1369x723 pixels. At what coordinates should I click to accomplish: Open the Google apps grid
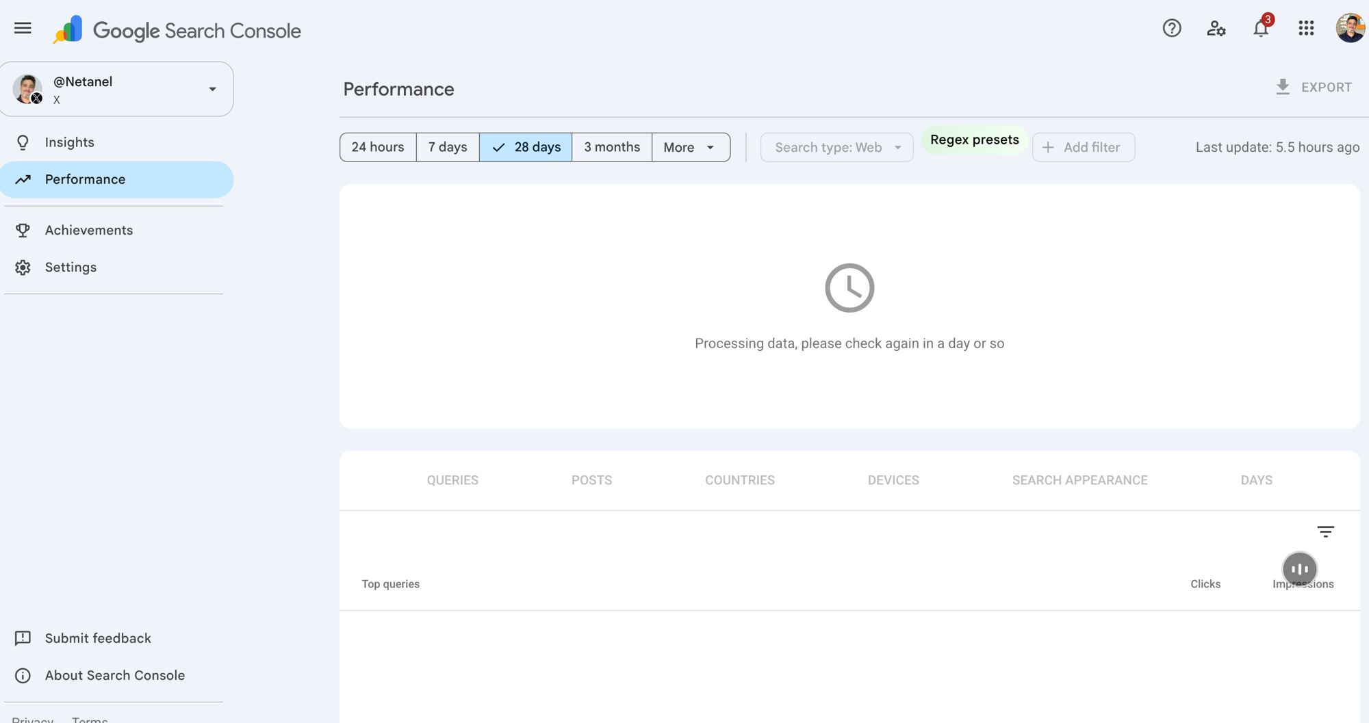point(1306,28)
